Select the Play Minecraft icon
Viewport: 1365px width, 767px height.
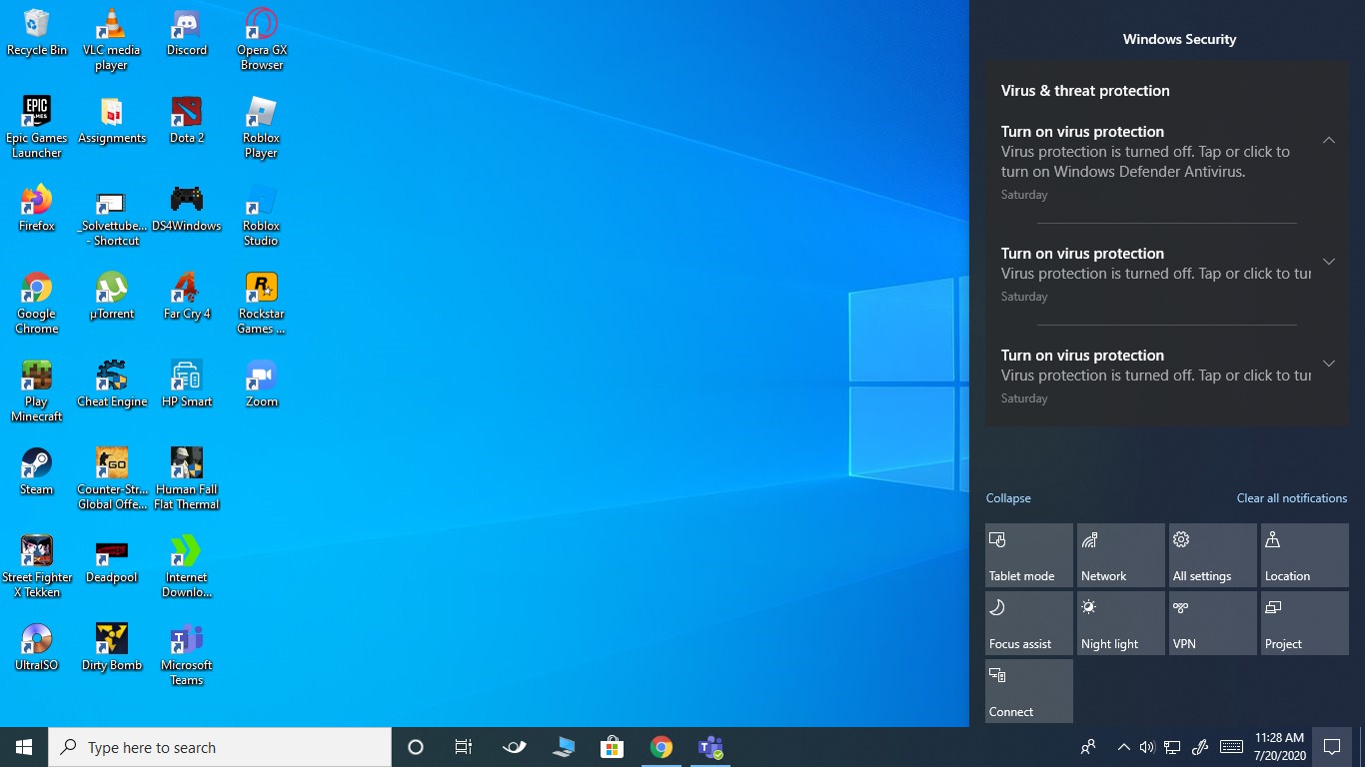point(37,391)
